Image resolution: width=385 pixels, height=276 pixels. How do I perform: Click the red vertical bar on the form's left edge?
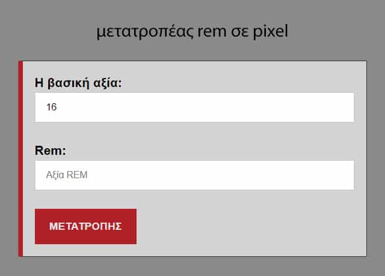point(20,158)
